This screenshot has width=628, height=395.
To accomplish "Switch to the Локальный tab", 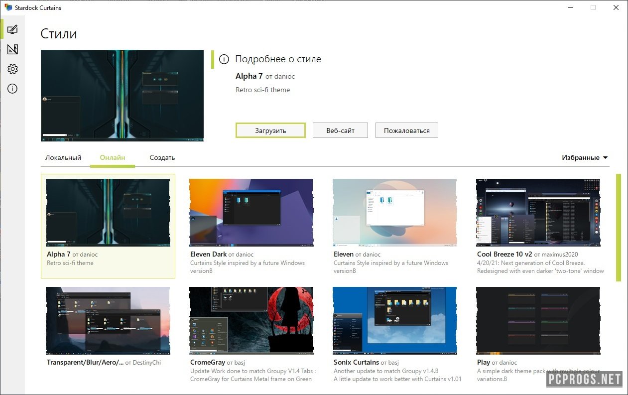I will (x=63, y=157).
